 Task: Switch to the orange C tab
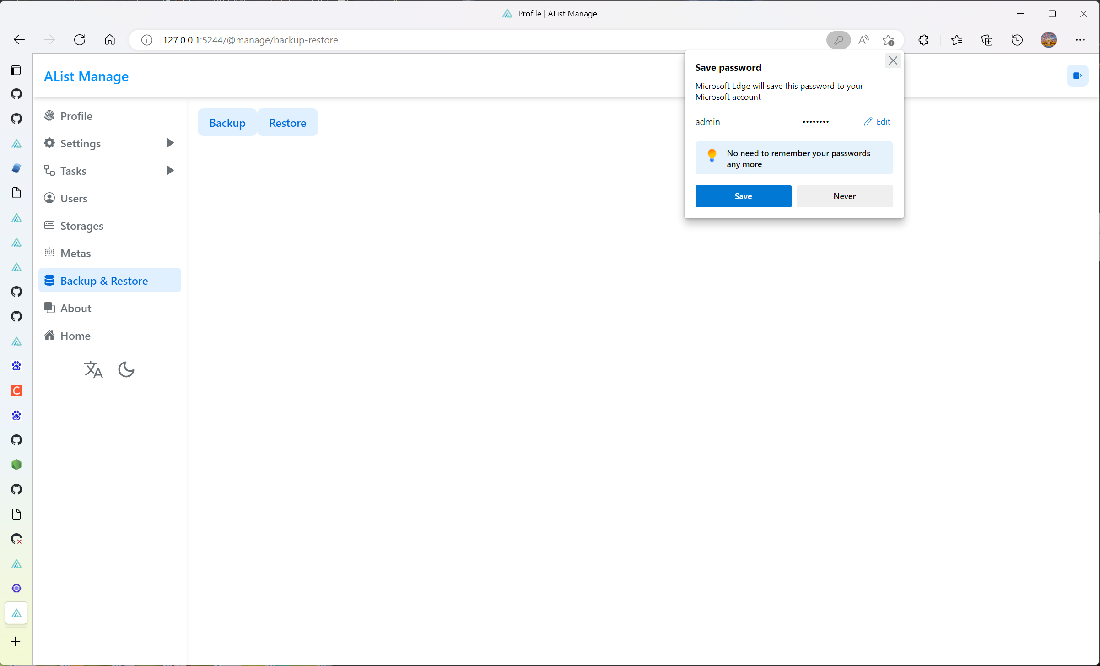click(x=16, y=390)
